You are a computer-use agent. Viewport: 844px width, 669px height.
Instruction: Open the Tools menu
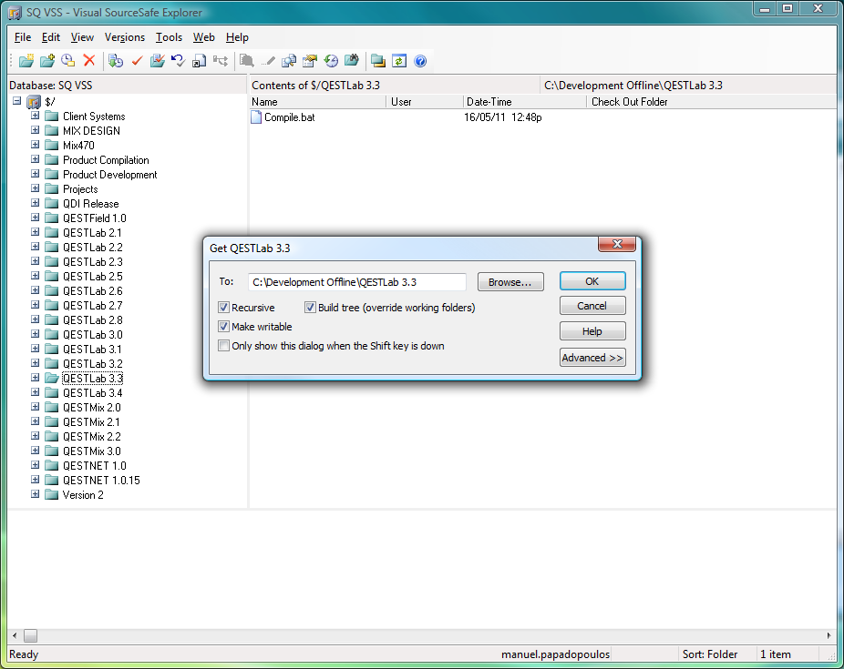(169, 37)
